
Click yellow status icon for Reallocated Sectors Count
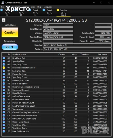click(4, 68)
